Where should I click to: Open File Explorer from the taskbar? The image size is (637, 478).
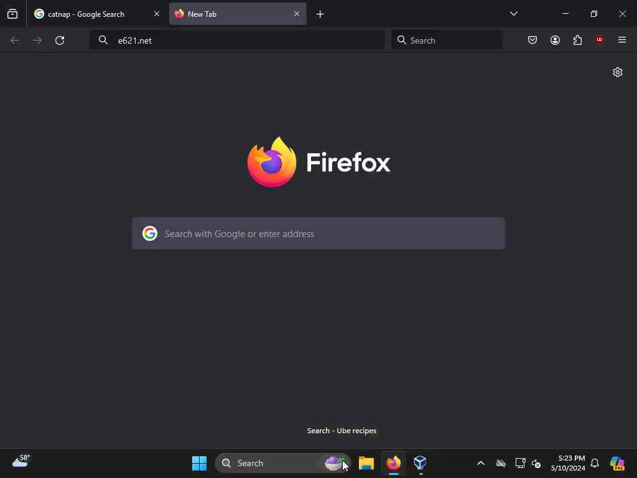[366, 463]
